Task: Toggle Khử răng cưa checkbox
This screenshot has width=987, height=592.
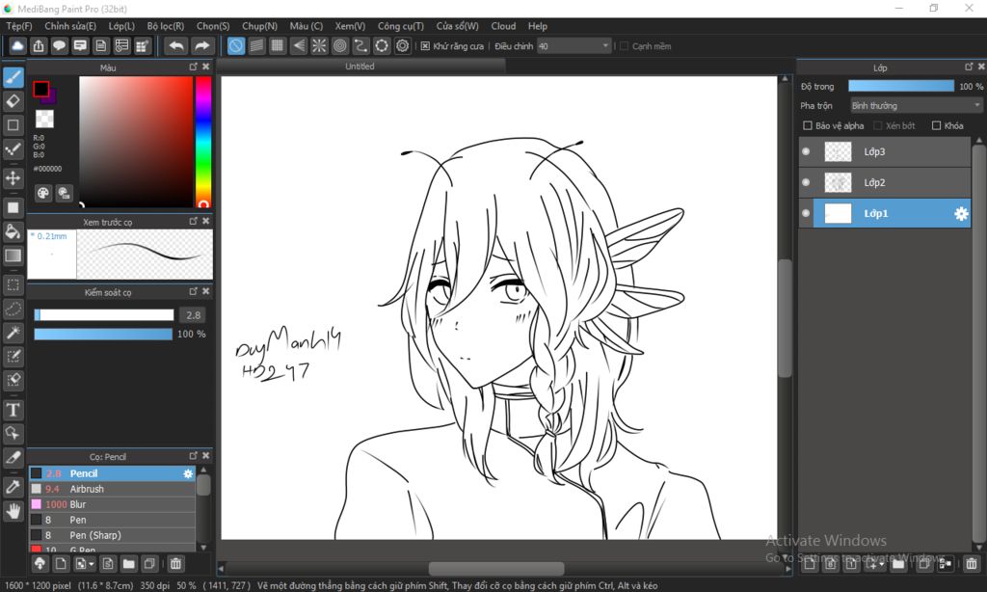Action: coord(425,46)
